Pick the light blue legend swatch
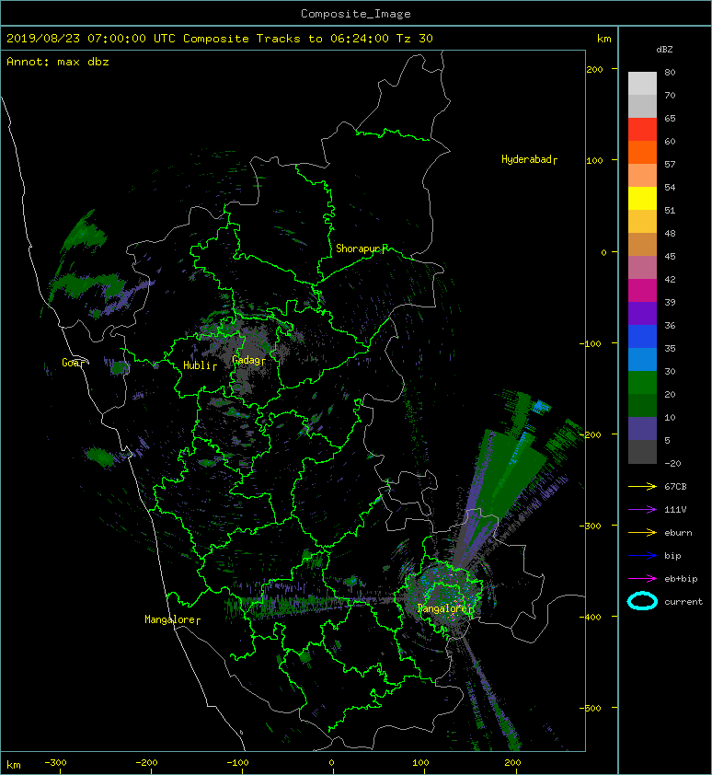This screenshot has width=712, height=775. pyautogui.click(x=642, y=359)
